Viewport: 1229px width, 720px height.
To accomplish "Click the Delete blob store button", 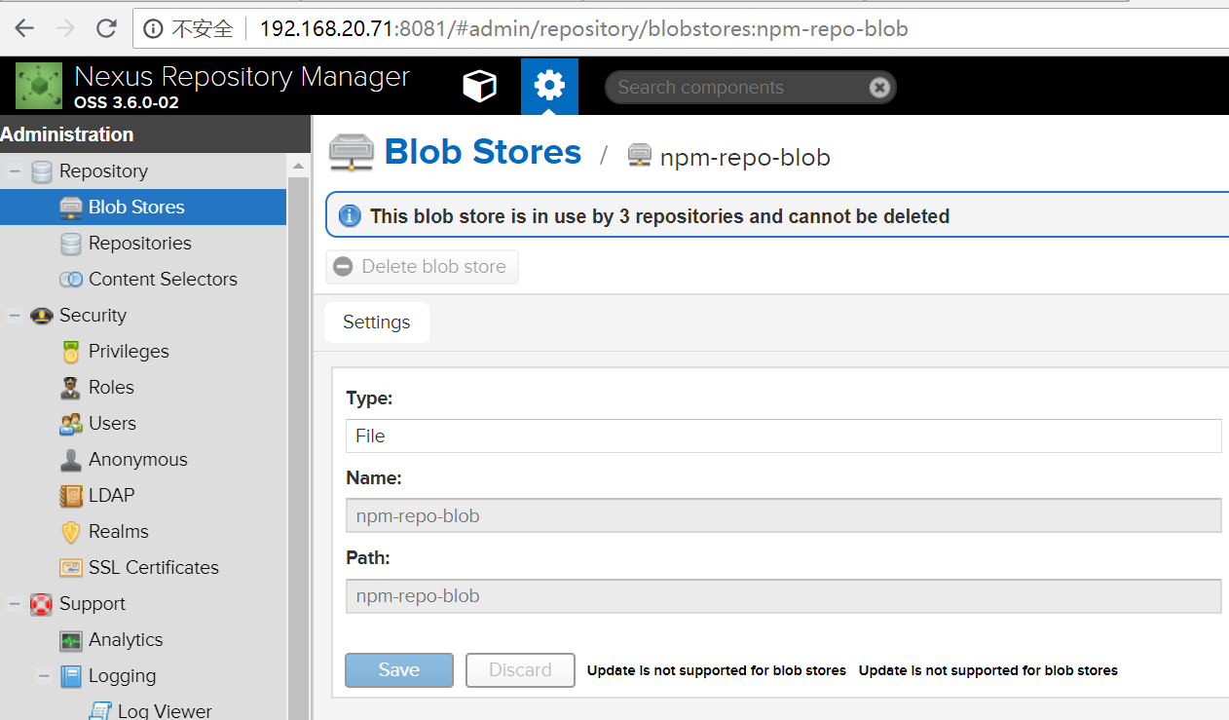I will pos(422,267).
